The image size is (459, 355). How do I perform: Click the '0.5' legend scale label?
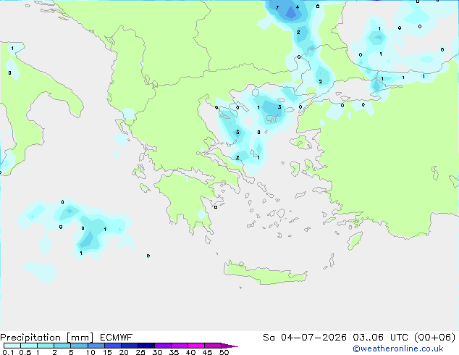(x=25, y=352)
